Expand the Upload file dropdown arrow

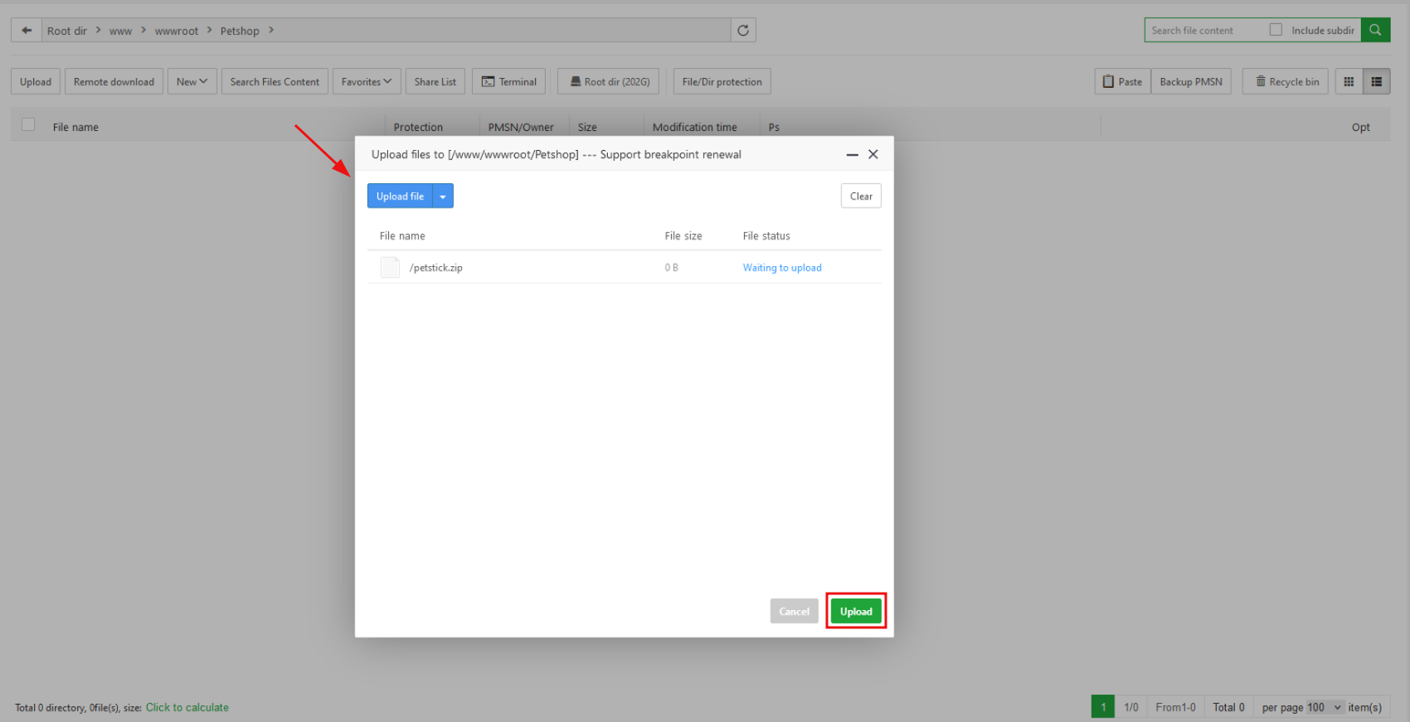point(443,196)
